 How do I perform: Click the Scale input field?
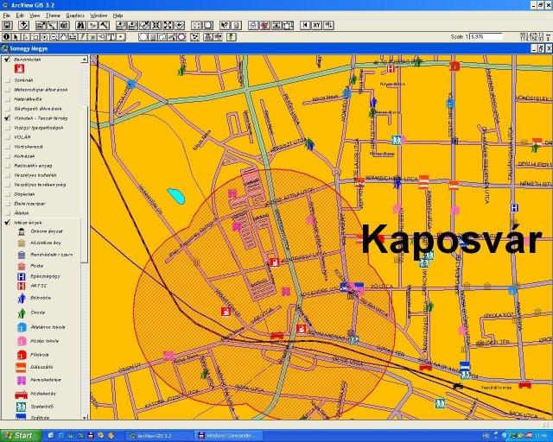point(487,37)
